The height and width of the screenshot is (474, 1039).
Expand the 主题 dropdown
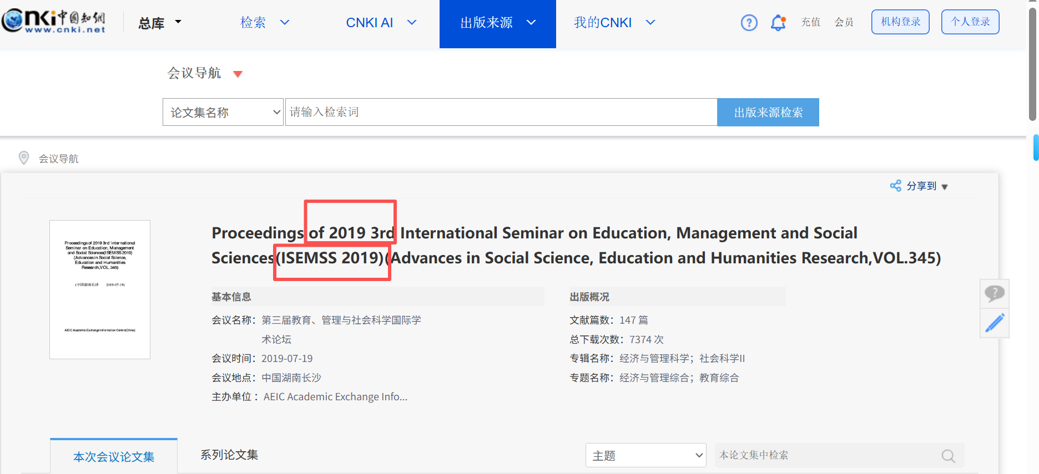[x=645, y=456]
